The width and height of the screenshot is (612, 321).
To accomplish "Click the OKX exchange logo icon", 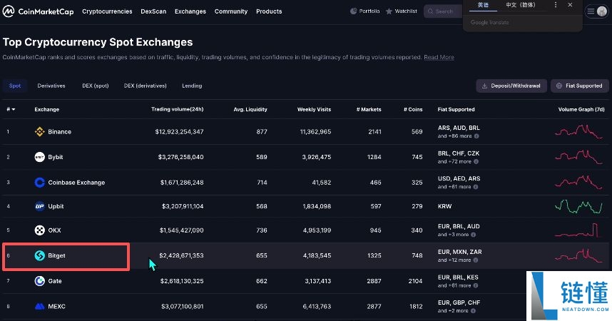I will pyautogui.click(x=39, y=230).
